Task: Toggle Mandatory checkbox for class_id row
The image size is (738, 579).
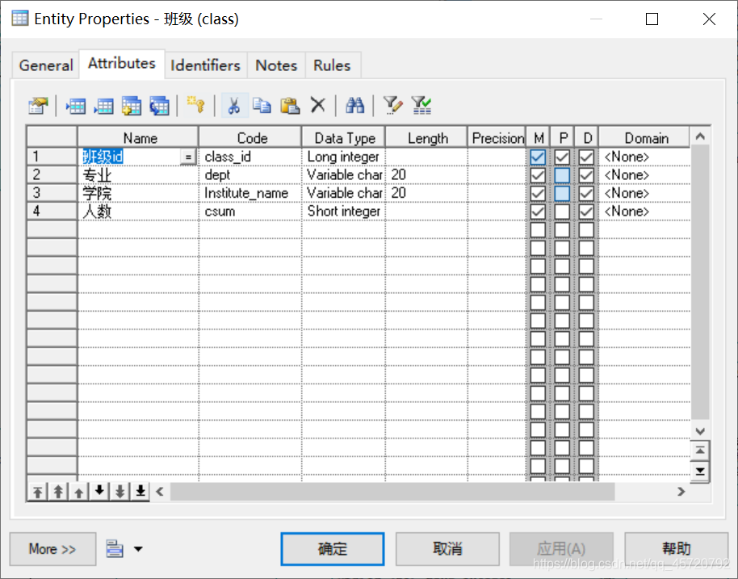Action: tap(538, 157)
